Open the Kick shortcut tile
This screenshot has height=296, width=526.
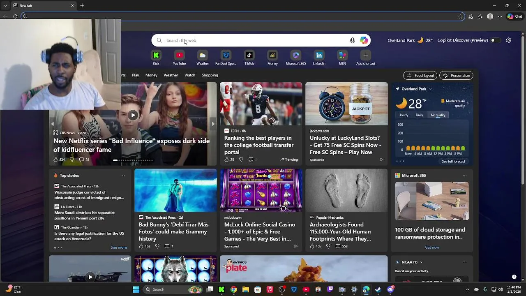[x=156, y=55]
